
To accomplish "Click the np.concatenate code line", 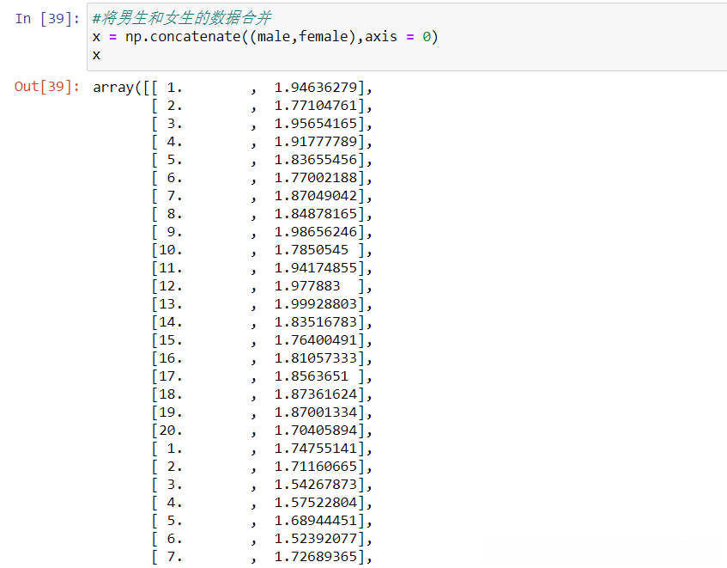I will [265, 37].
